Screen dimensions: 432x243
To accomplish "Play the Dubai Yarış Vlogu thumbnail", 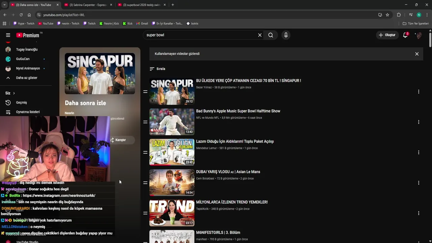I will 172,183.
